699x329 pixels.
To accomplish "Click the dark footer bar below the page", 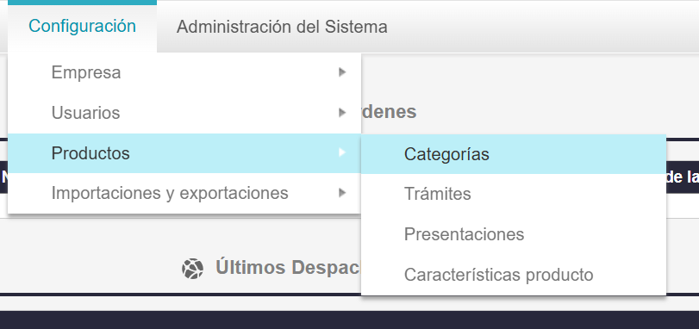I will [x=350, y=320].
